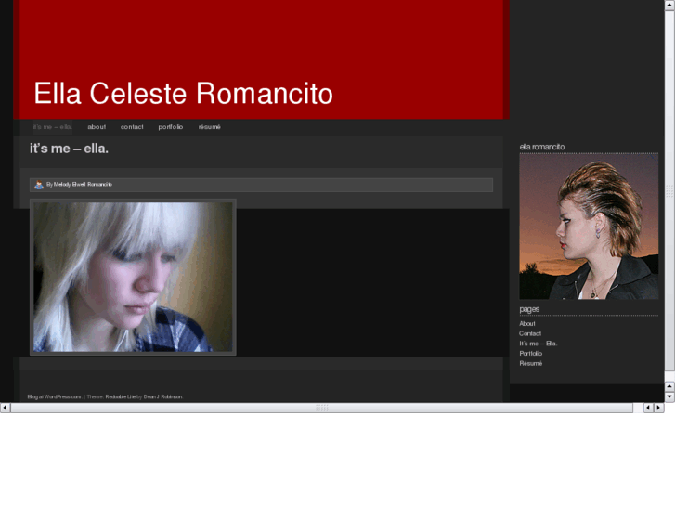
Task: Click the horizontal scrollbar thumb
Action: [x=321, y=408]
